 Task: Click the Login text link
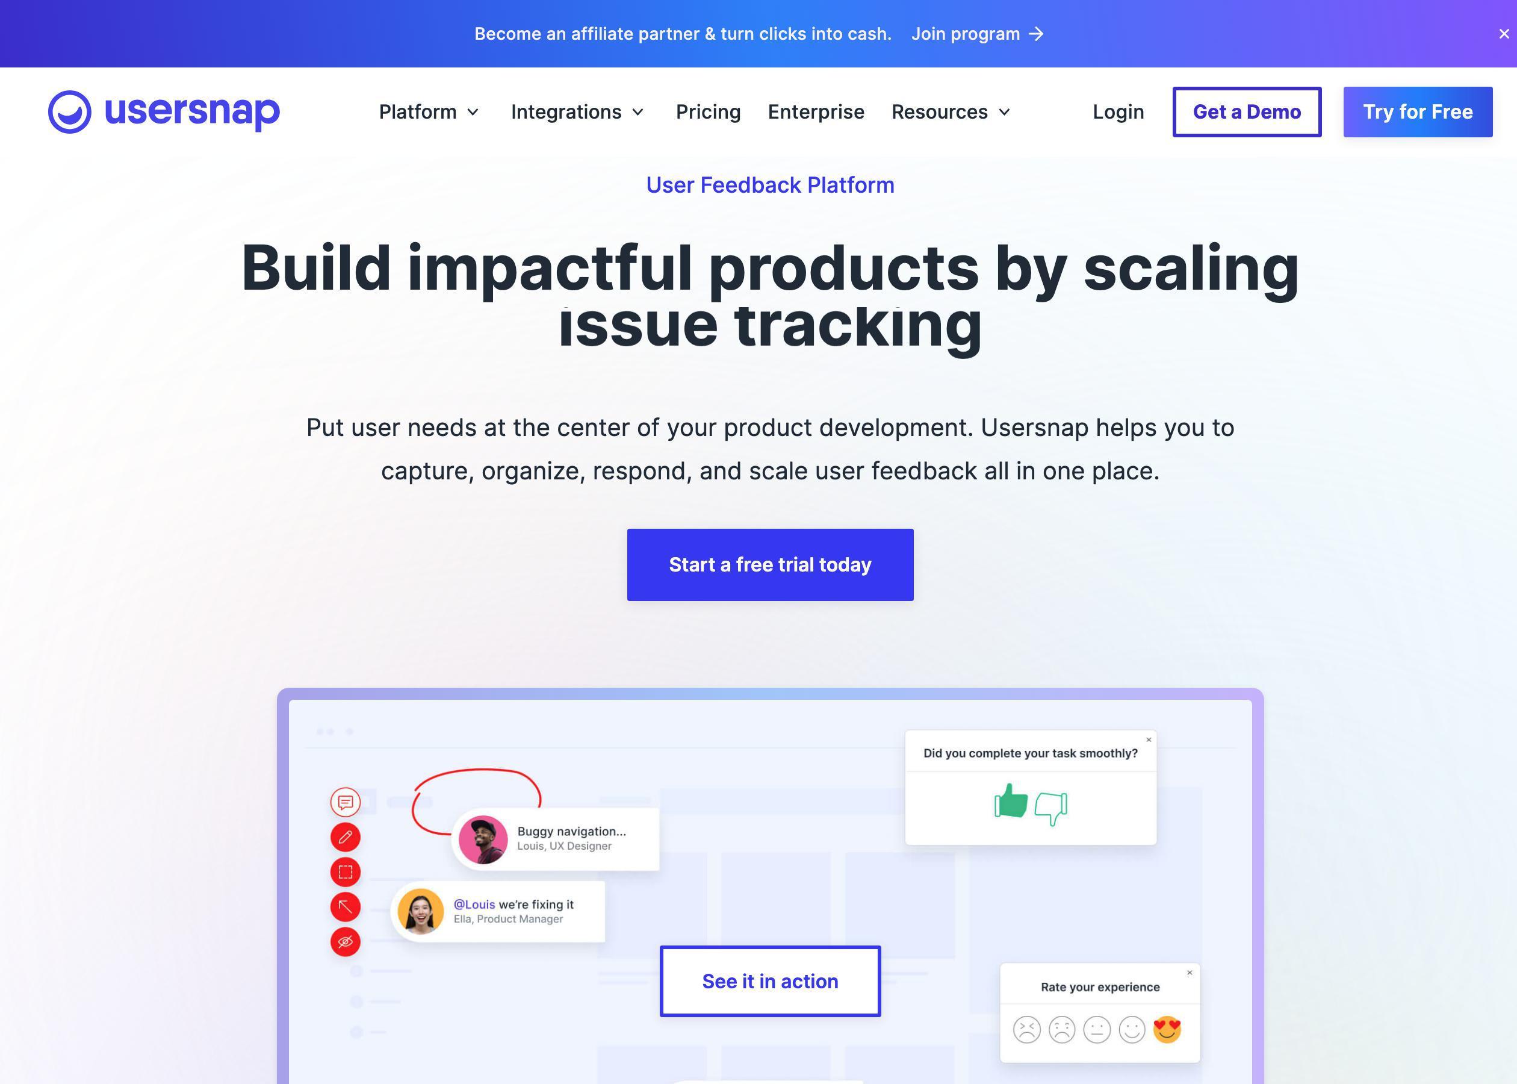click(x=1117, y=111)
